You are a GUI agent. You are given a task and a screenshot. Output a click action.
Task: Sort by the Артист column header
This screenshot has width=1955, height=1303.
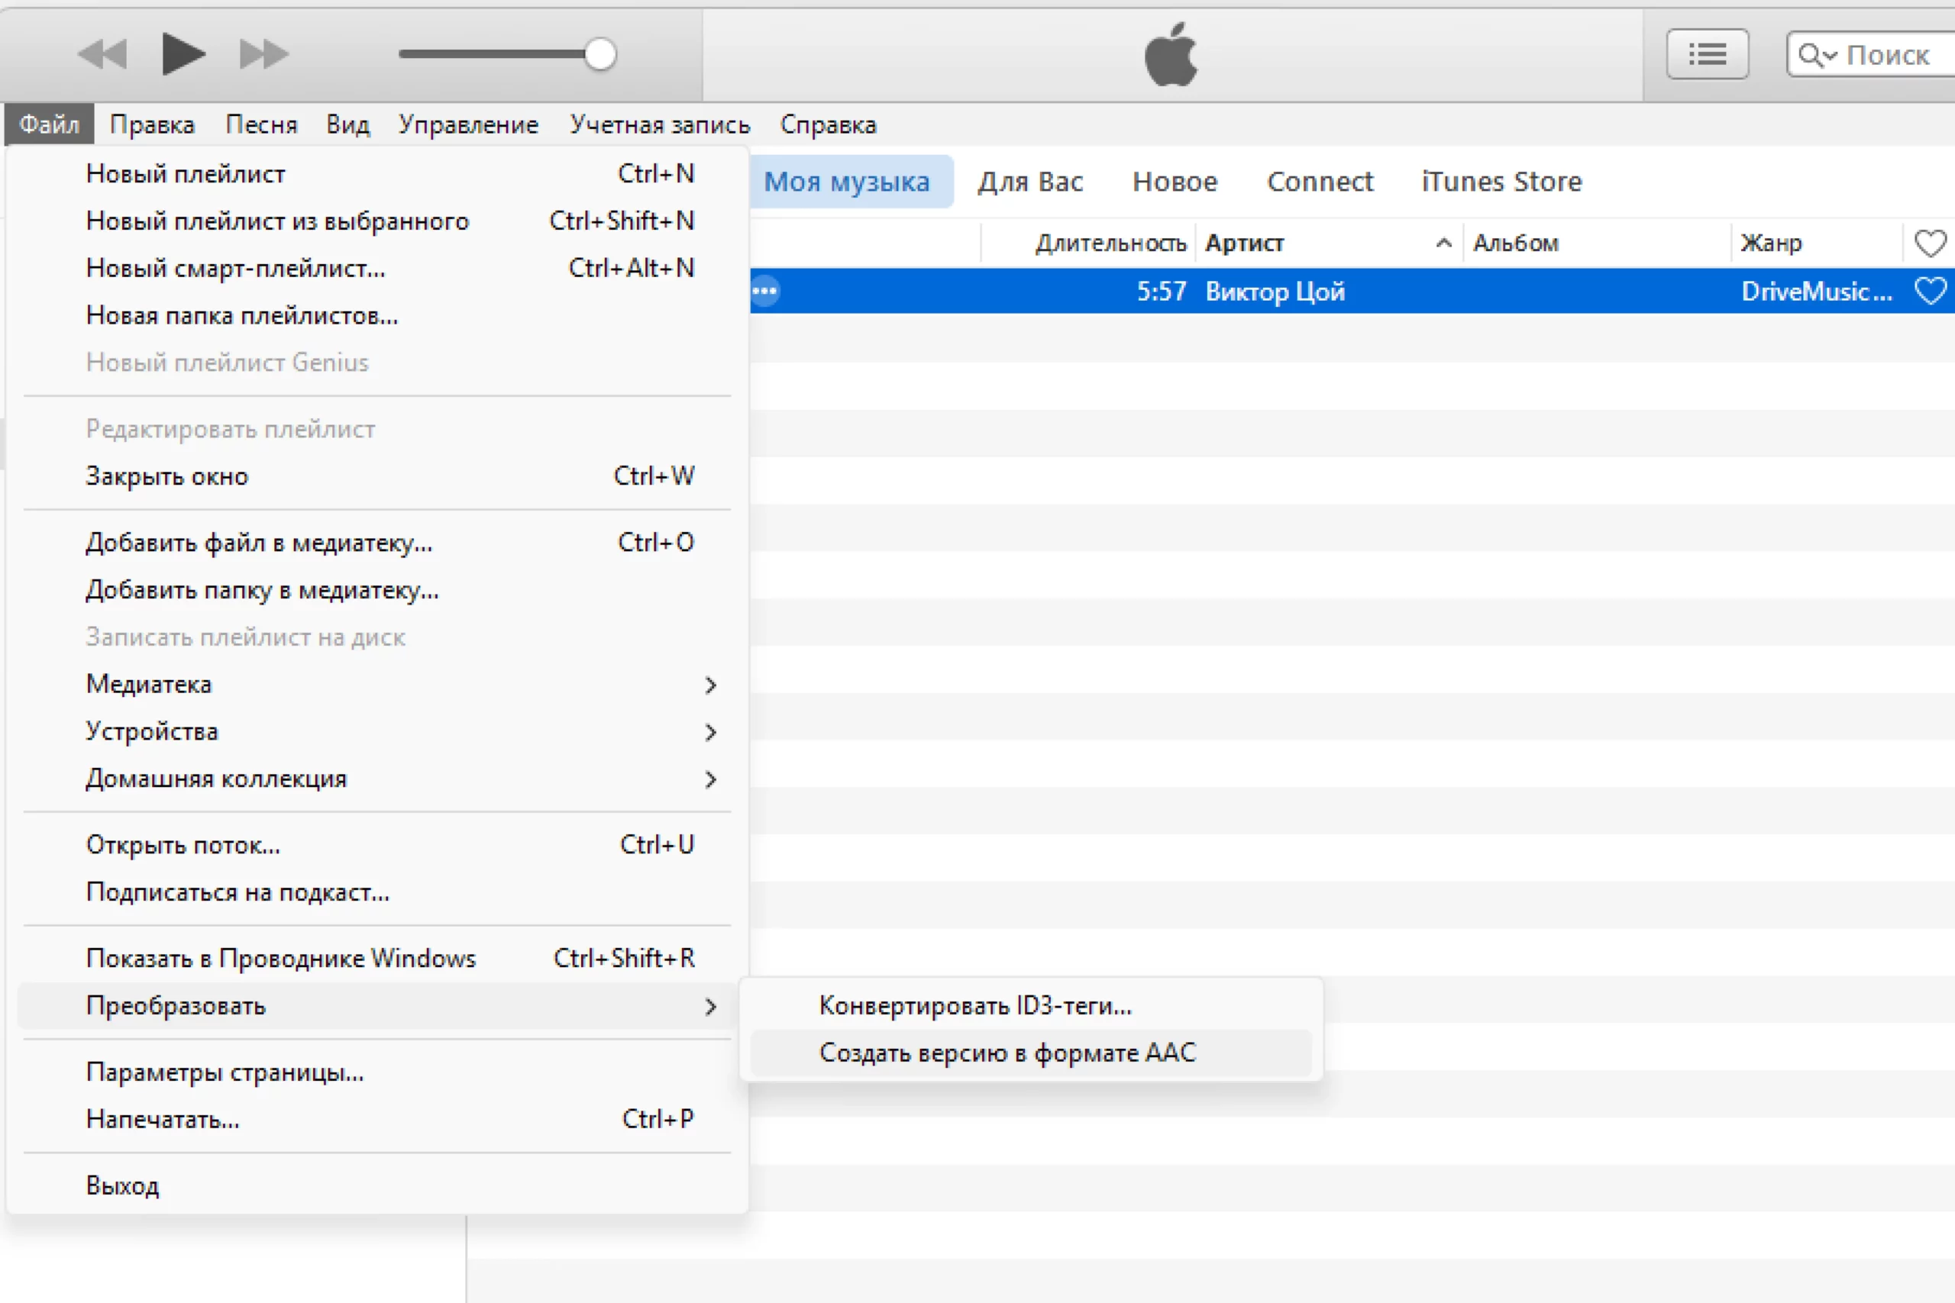coord(1244,244)
